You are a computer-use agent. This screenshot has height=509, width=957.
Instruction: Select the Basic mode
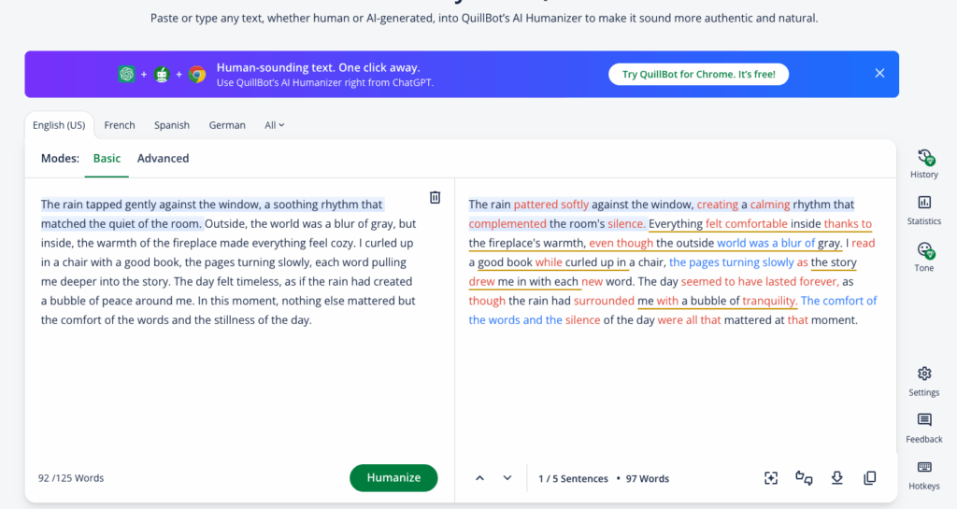pyautogui.click(x=107, y=159)
